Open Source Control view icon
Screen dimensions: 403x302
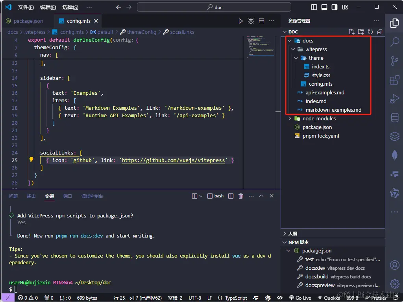coord(394,61)
